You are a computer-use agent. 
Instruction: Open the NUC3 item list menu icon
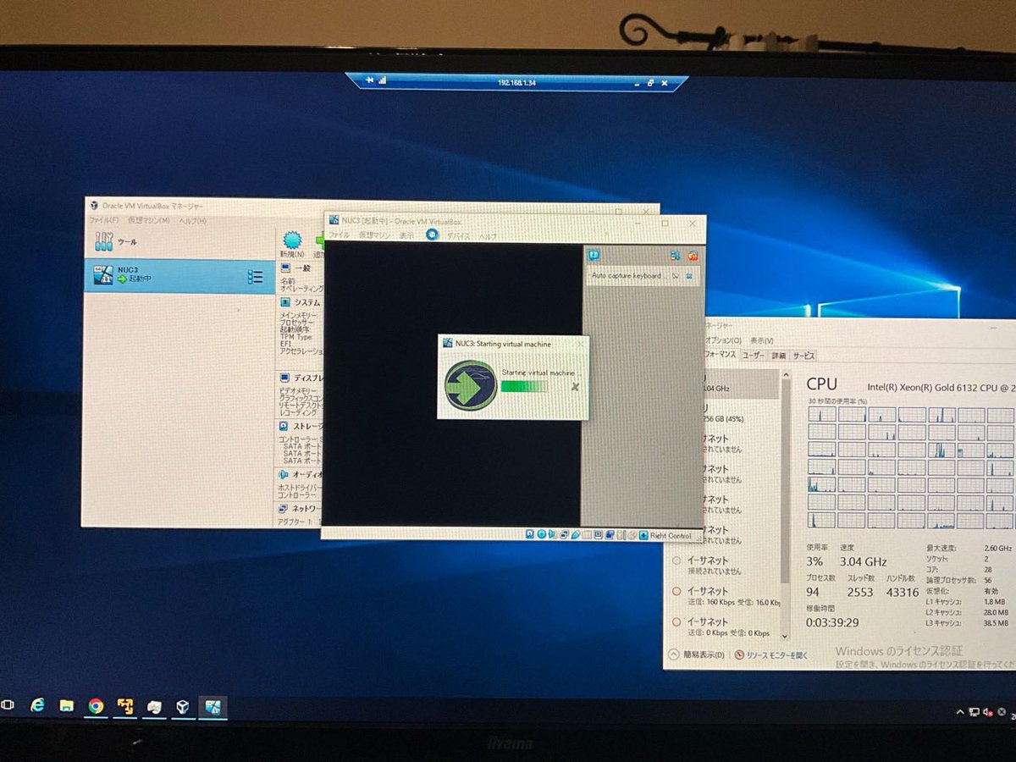pyautogui.click(x=255, y=277)
